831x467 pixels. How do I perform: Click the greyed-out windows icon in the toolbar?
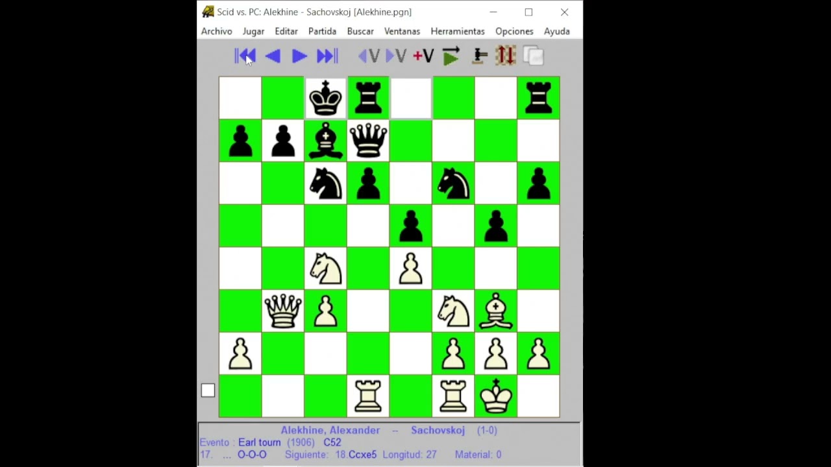[533, 56]
